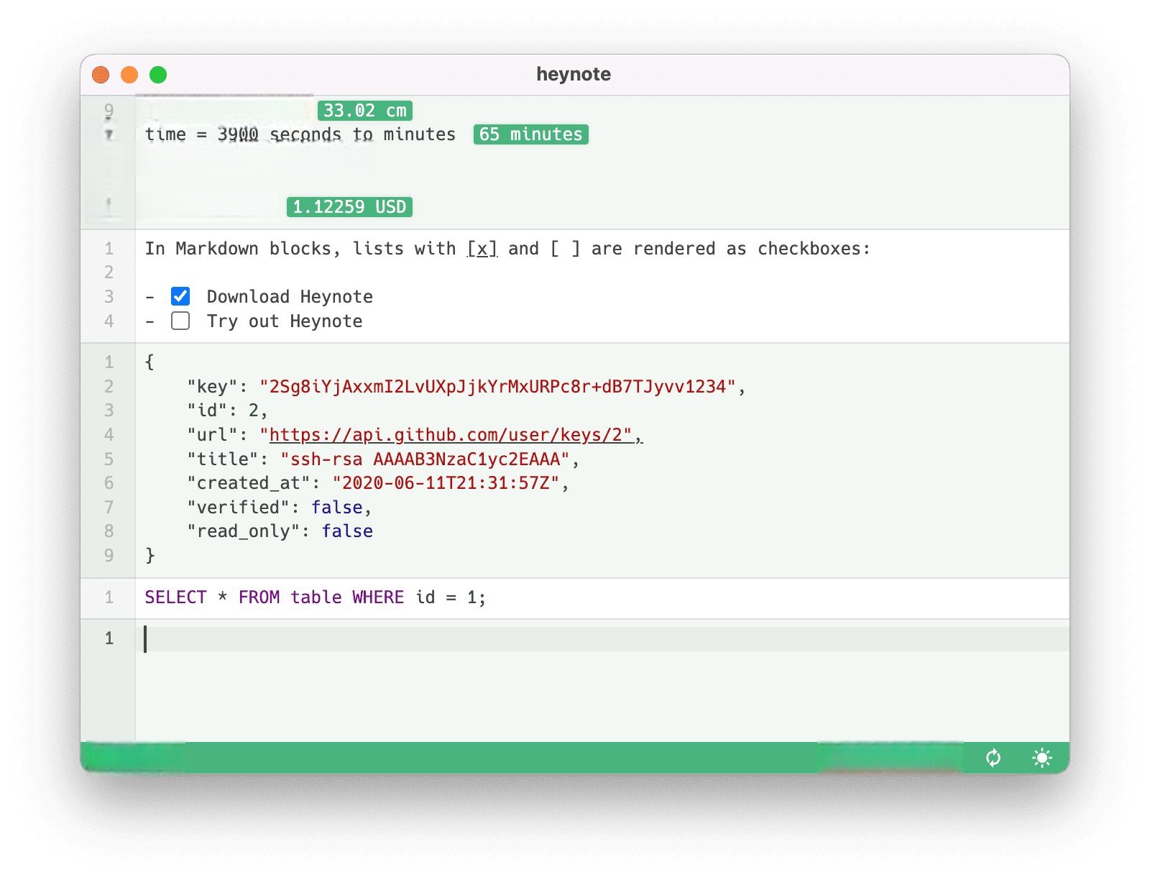Screen dimensions: 1150x880
Task: Check the Try out Heynote checkbox
Action: pos(180,321)
